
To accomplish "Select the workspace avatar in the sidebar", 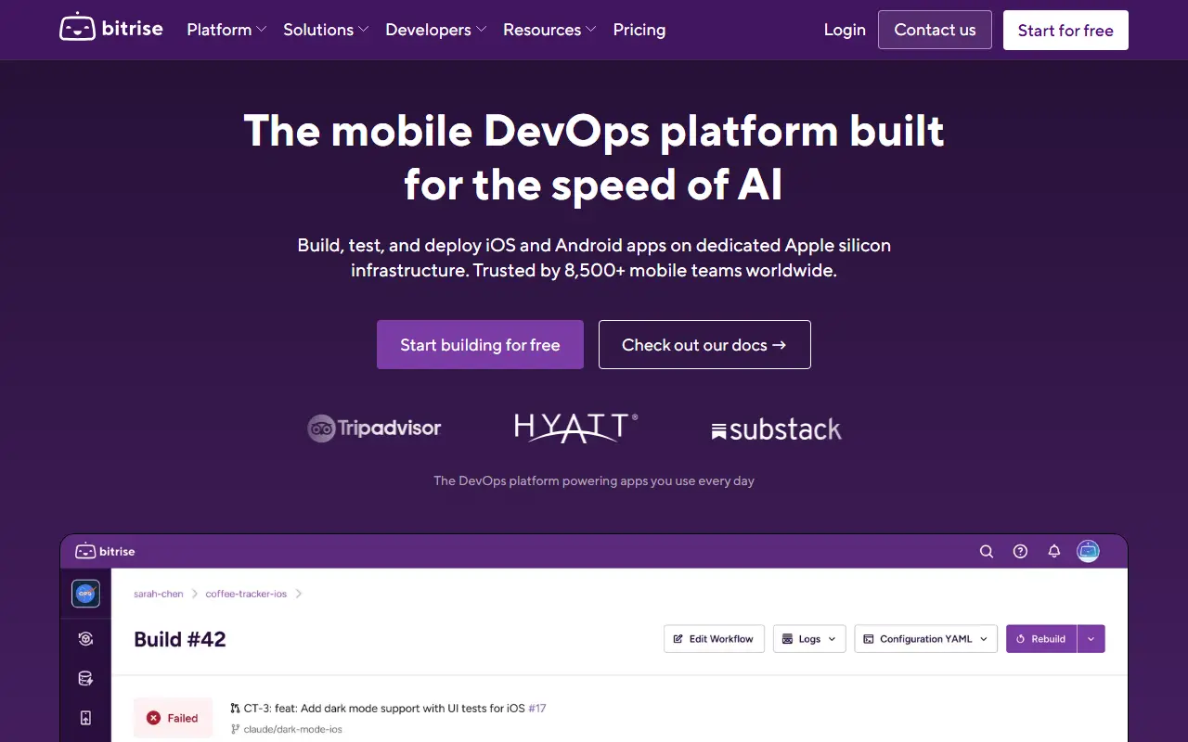I will tap(85, 594).
